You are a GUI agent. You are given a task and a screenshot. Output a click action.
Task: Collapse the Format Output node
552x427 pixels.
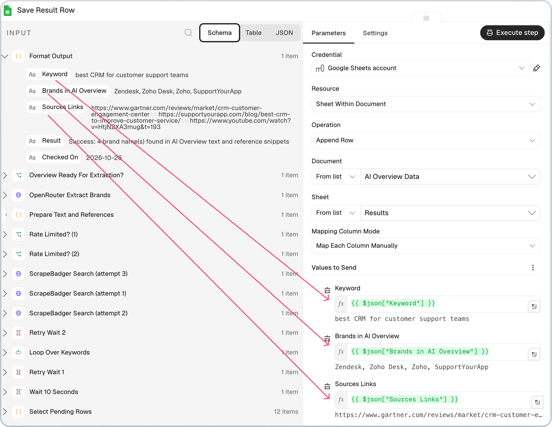coord(5,56)
